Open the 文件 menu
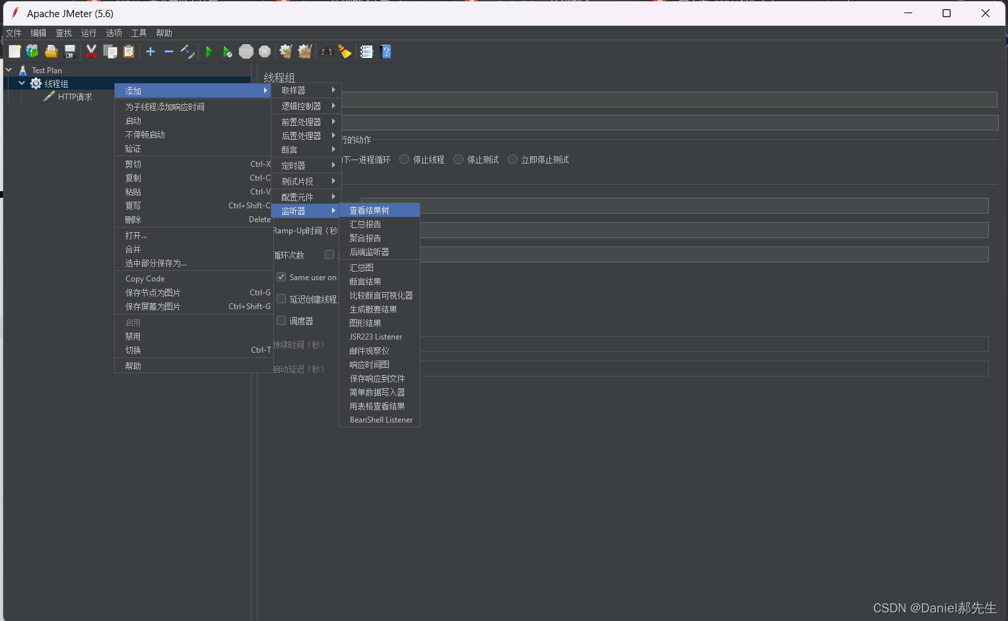 (13, 33)
